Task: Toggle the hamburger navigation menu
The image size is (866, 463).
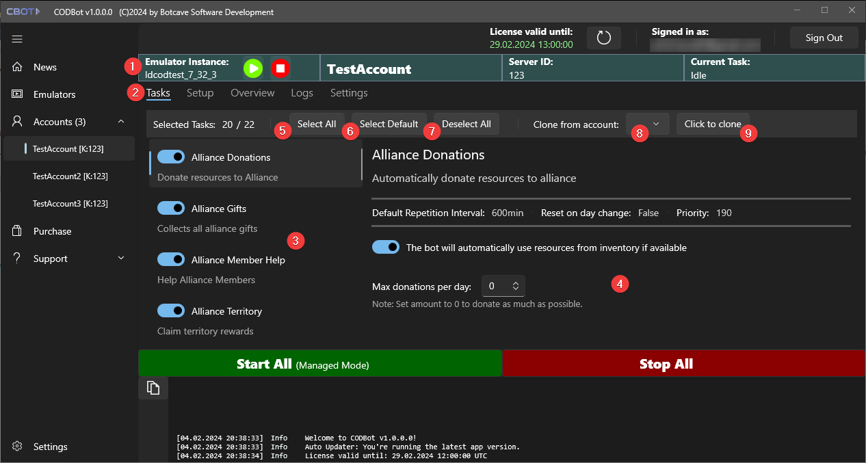Action: 17,39
